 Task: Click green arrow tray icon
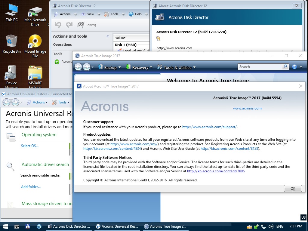(x=256, y=226)
